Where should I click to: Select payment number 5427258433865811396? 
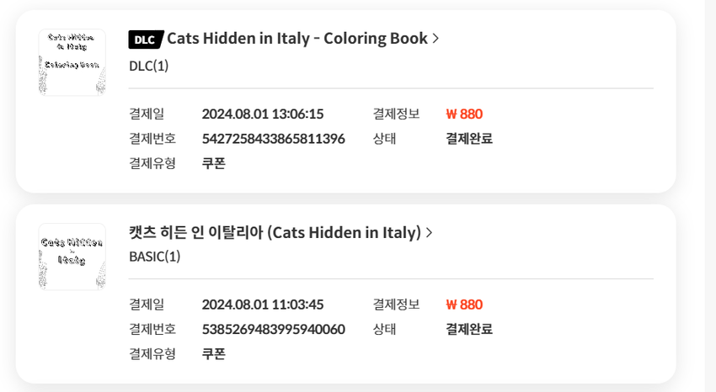[x=274, y=139]
